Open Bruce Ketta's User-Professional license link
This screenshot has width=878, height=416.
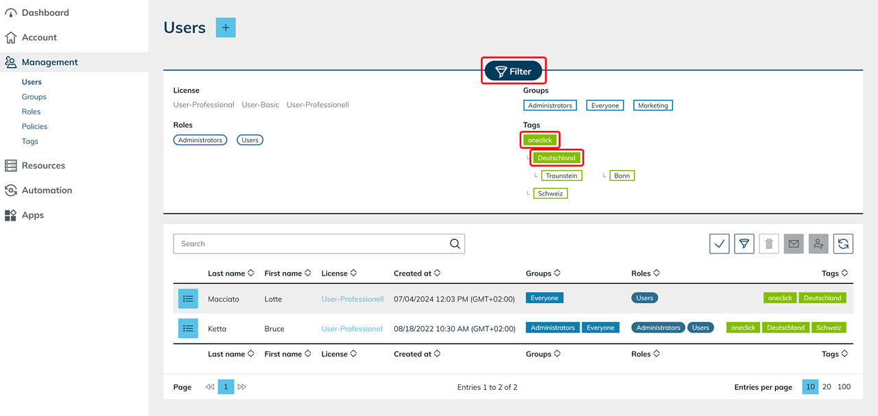point(352,329)
